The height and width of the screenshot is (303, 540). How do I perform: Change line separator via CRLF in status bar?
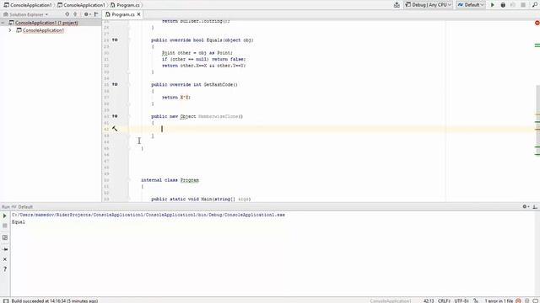click(x=444, y=301)
